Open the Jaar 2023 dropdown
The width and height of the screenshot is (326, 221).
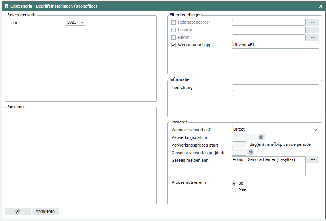[x=76, y=22]
